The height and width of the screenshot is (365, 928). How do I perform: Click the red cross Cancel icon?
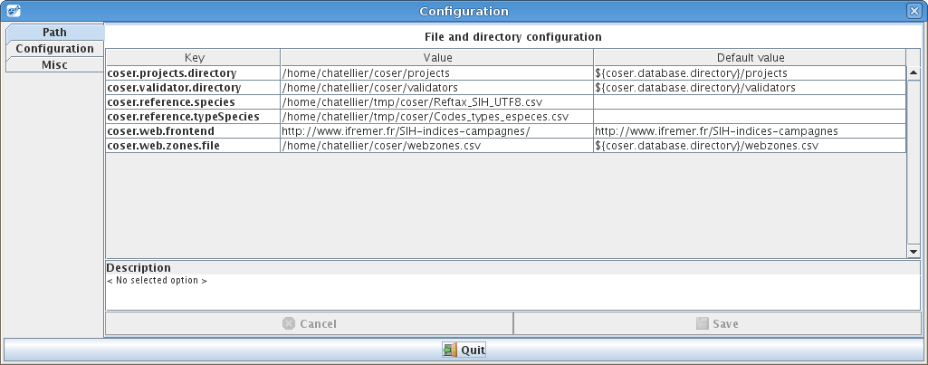[x=289, y=323]
